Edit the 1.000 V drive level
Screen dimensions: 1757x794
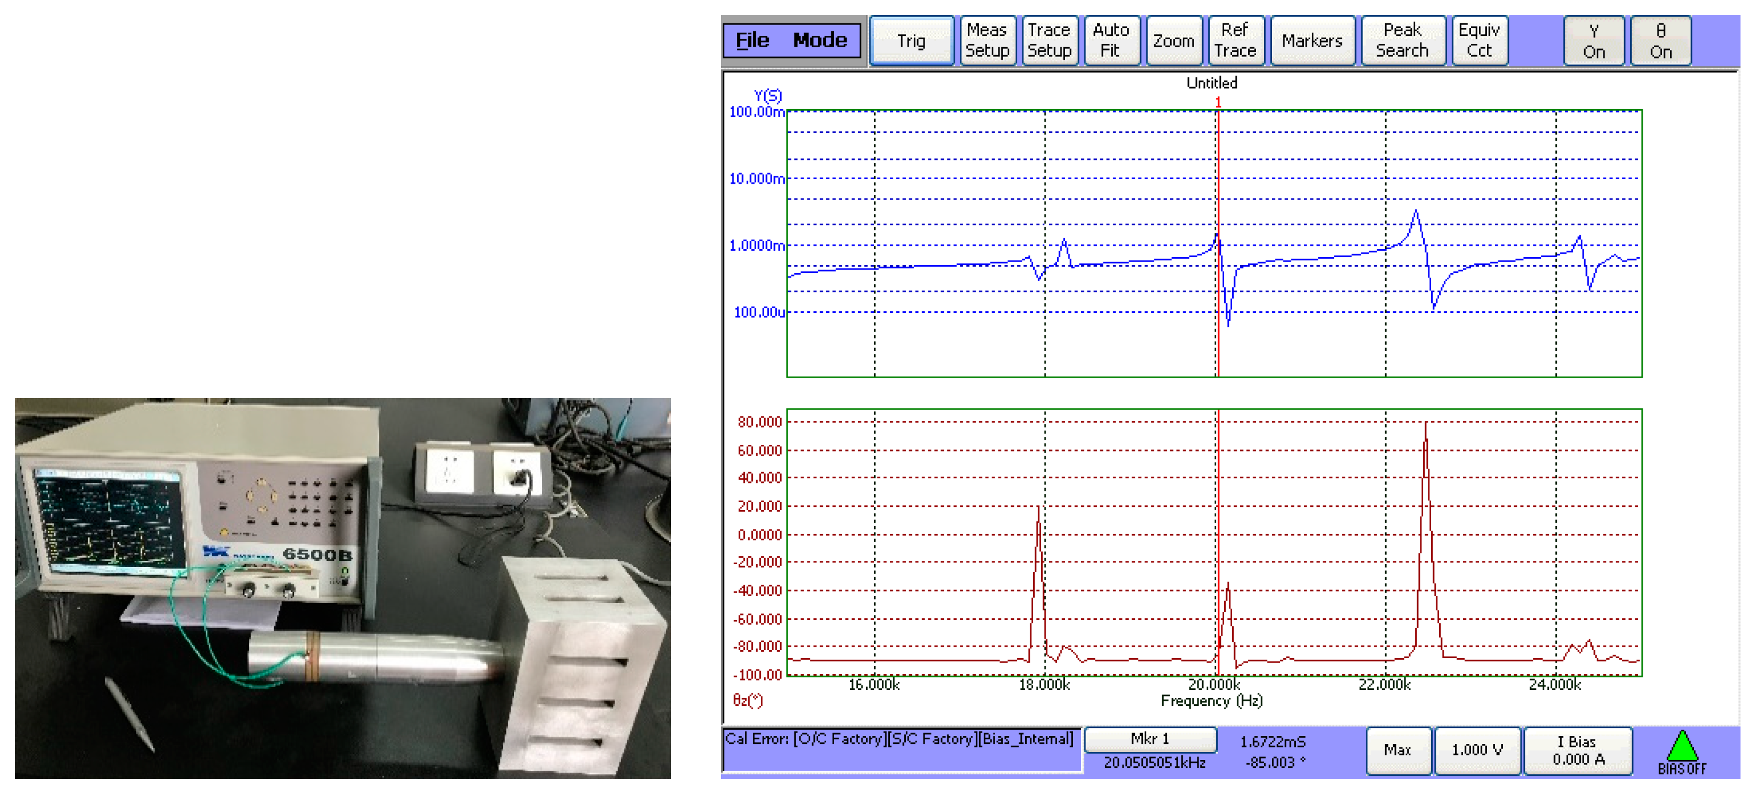coord(1477,750)
